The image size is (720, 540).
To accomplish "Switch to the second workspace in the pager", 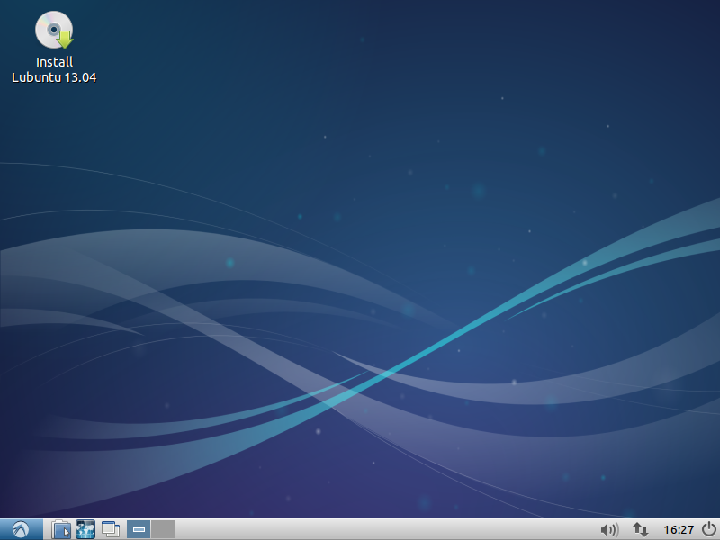I will (x=163, y=530).
